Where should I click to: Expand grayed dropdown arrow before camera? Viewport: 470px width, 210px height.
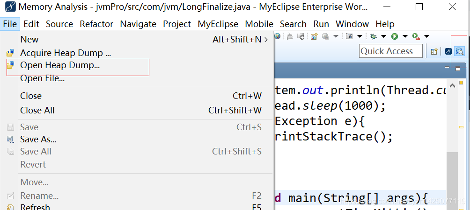(x=336, y=36)
